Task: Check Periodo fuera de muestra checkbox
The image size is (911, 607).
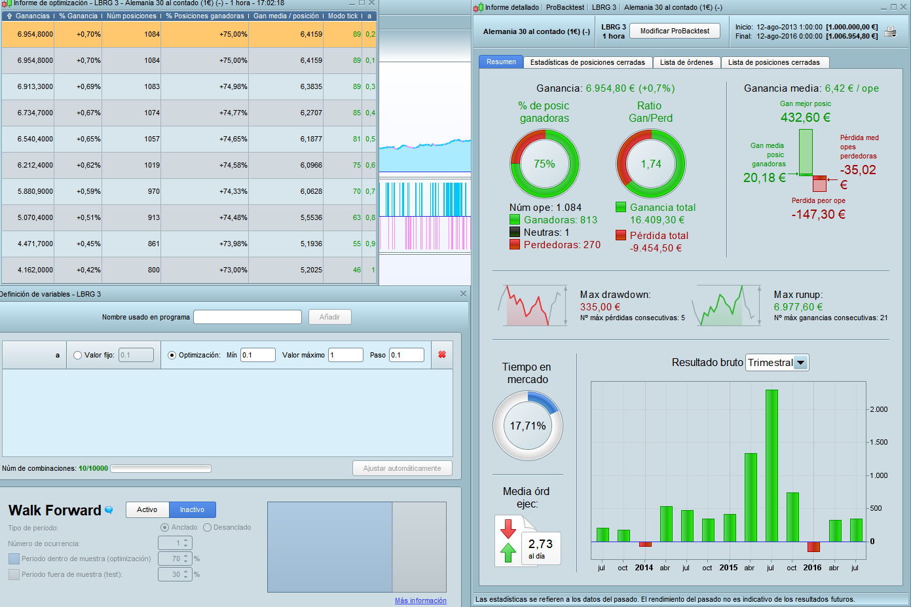Action: pos(14,574)
